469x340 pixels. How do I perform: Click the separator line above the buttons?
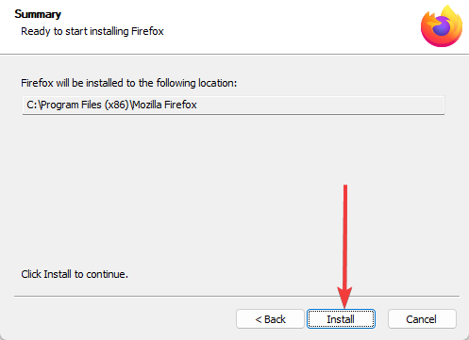click(237, 296)
